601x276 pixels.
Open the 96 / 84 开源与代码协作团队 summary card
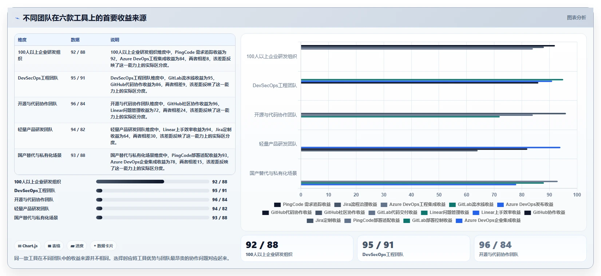[530, 248]
